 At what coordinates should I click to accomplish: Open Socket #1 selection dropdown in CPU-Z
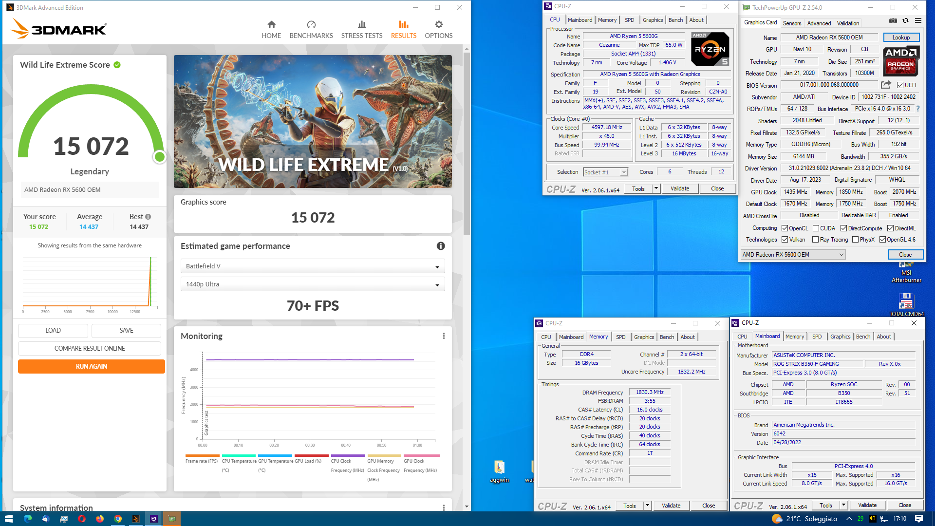(605, 172)
